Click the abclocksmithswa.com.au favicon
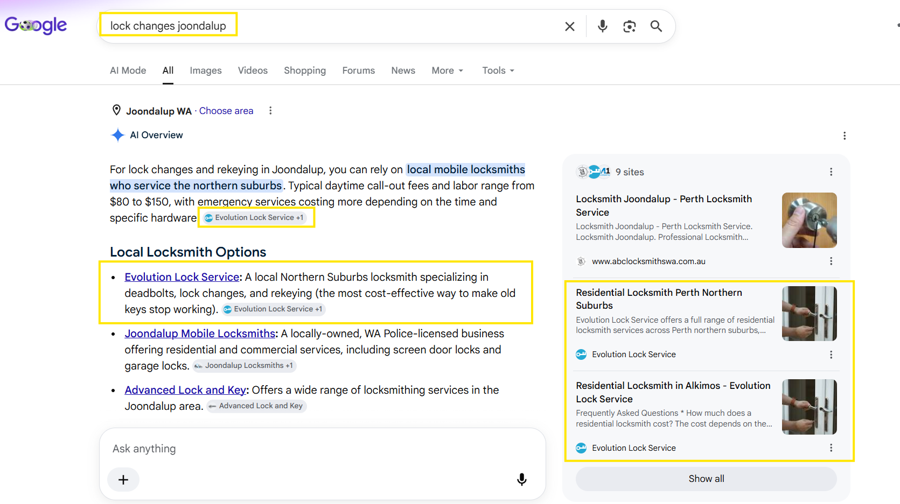The image size is (900, 504). (581, 261)
